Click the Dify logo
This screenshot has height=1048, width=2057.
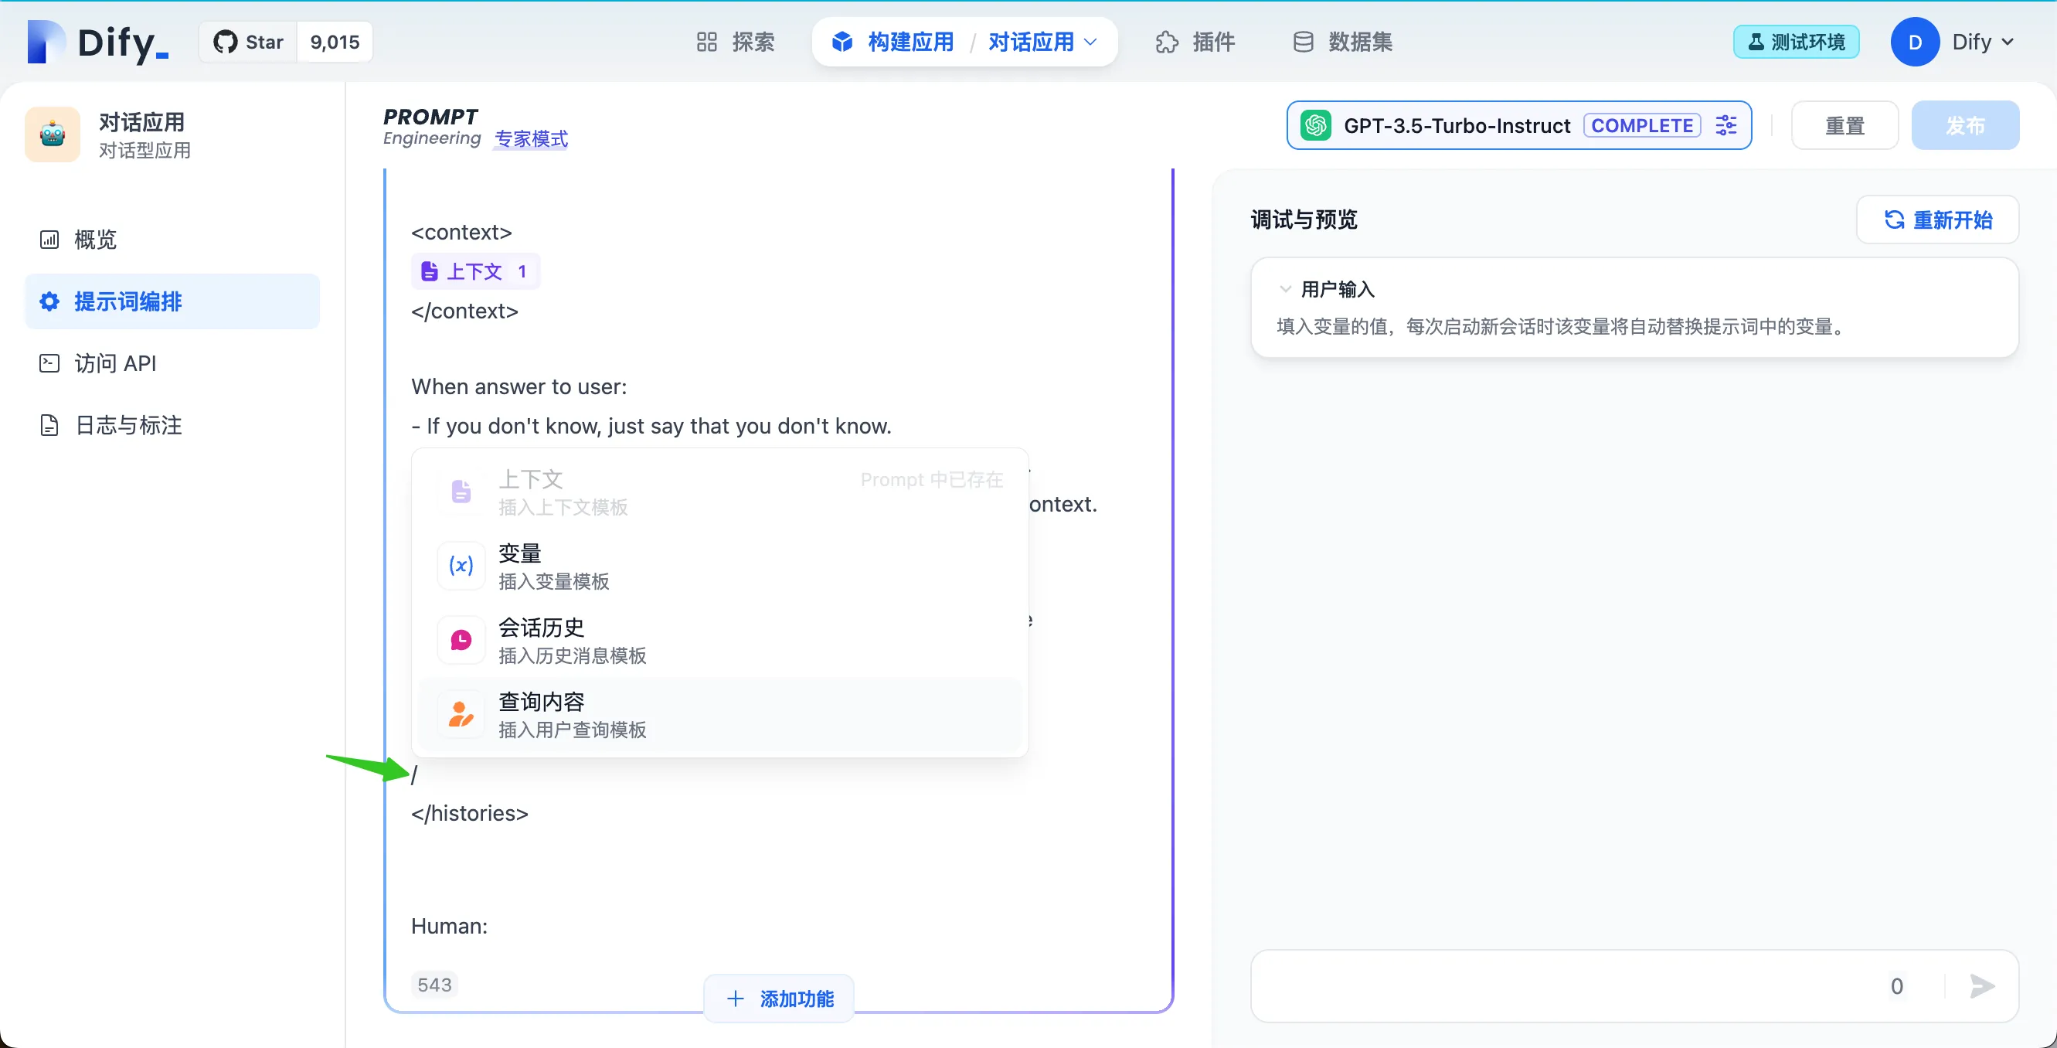(x=98, y=43)
